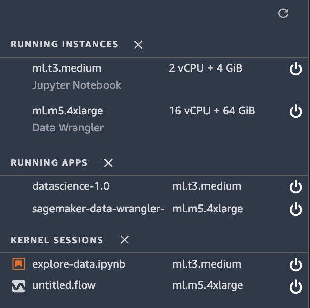Viewport: 310px width, 308px height.
Task: Power off the ml.m5.4xlarge Data Wrangler instance
Action: 296,111
